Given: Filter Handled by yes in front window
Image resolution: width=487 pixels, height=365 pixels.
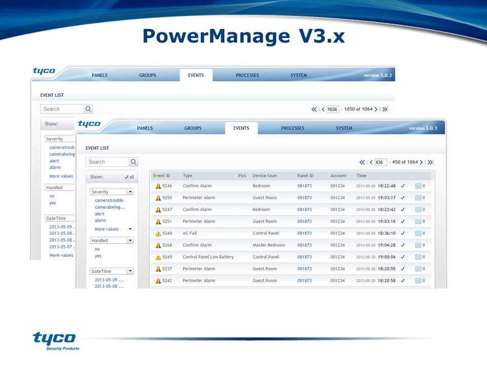Looking at the screenshot, I should click(x=98, y=256).
